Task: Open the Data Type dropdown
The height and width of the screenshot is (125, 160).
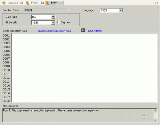Action: coord(53,17)
